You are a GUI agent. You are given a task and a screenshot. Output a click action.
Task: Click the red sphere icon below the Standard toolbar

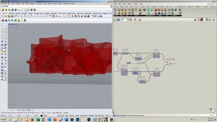point(3,20)
